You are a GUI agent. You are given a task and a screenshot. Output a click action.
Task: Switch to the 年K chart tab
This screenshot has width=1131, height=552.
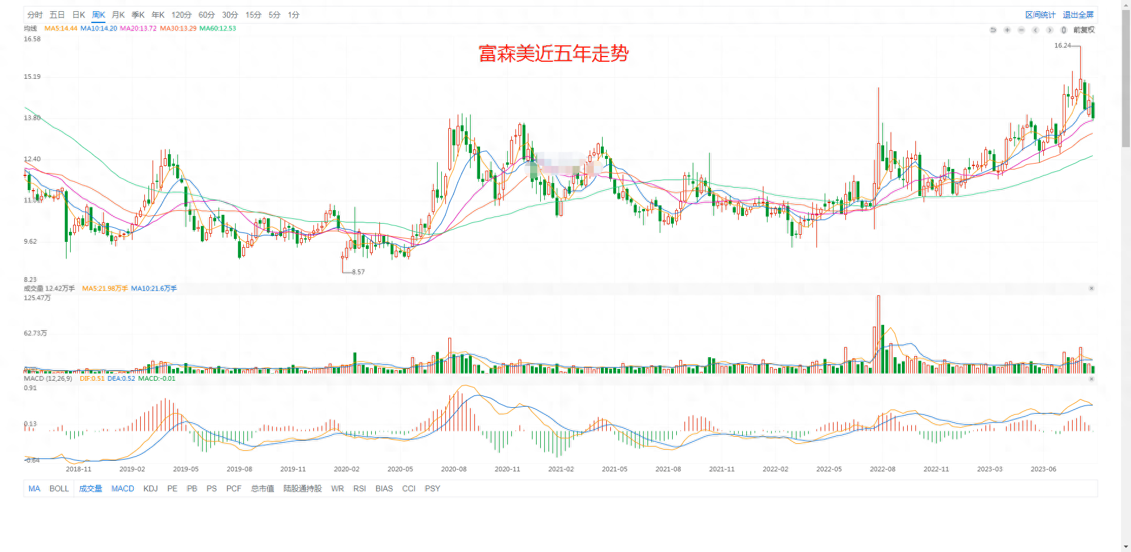158,15
